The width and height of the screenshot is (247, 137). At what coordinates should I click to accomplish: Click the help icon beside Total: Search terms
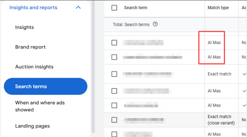(x=155, y=24)
